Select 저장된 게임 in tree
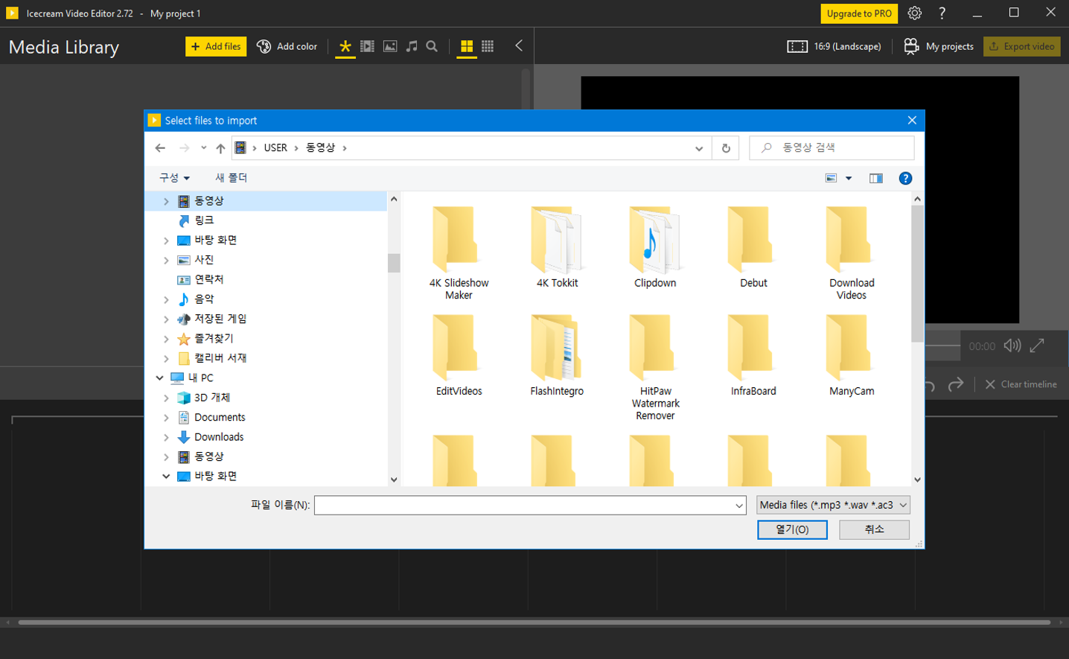Image resolution: width=1069 pixels, height=659 pixels. (220, 319)
